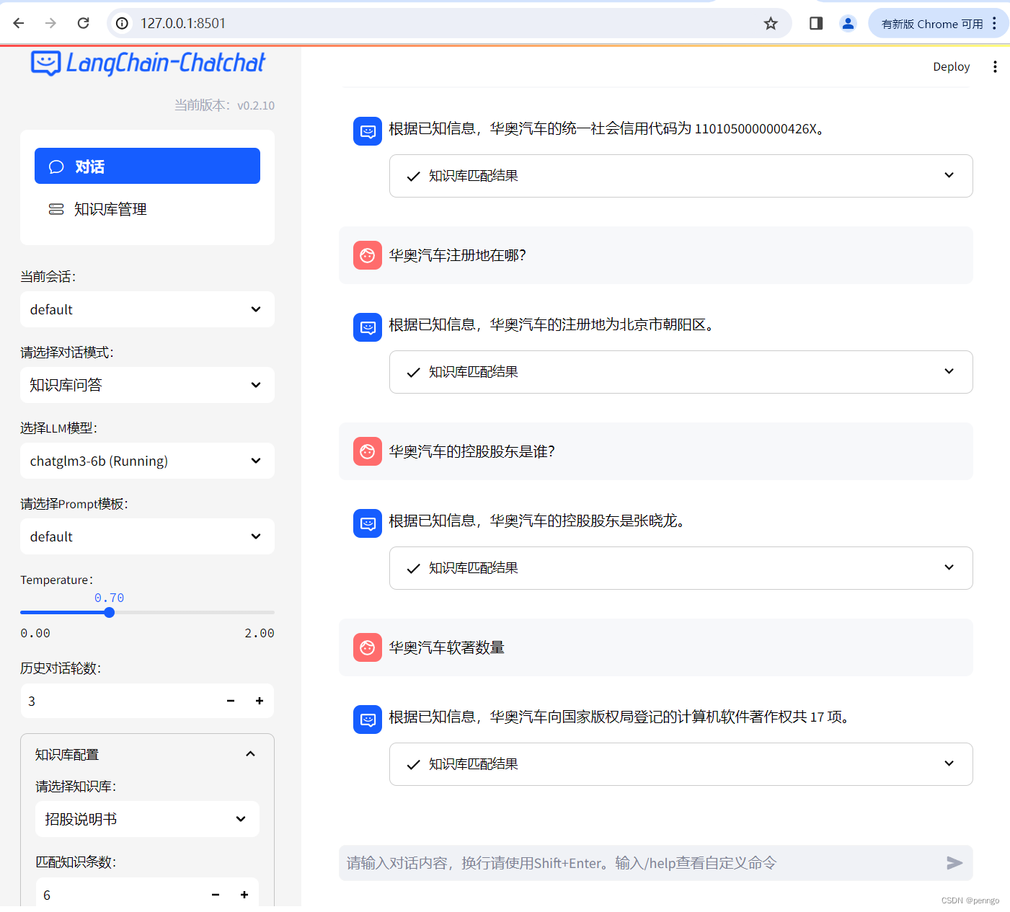This screenshot has height=912, width=1010.
Task: Click the answer mentioning 张晓龙
Action: pyautogui.click(x=537, y=521)
